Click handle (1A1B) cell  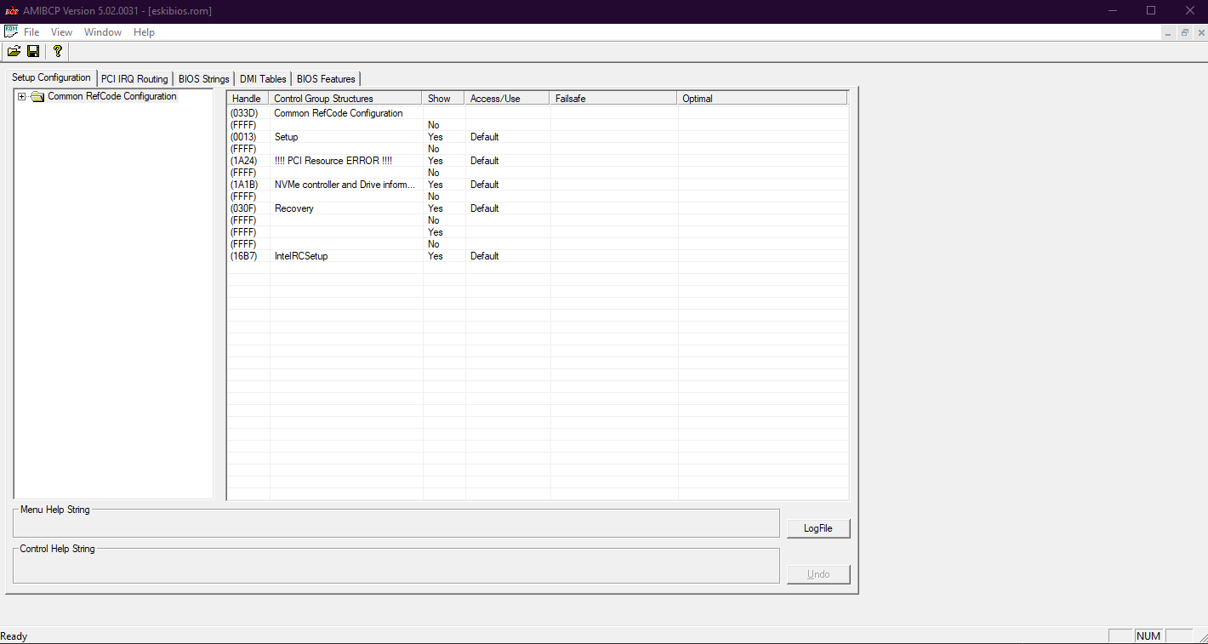click(x=243, y=185)
